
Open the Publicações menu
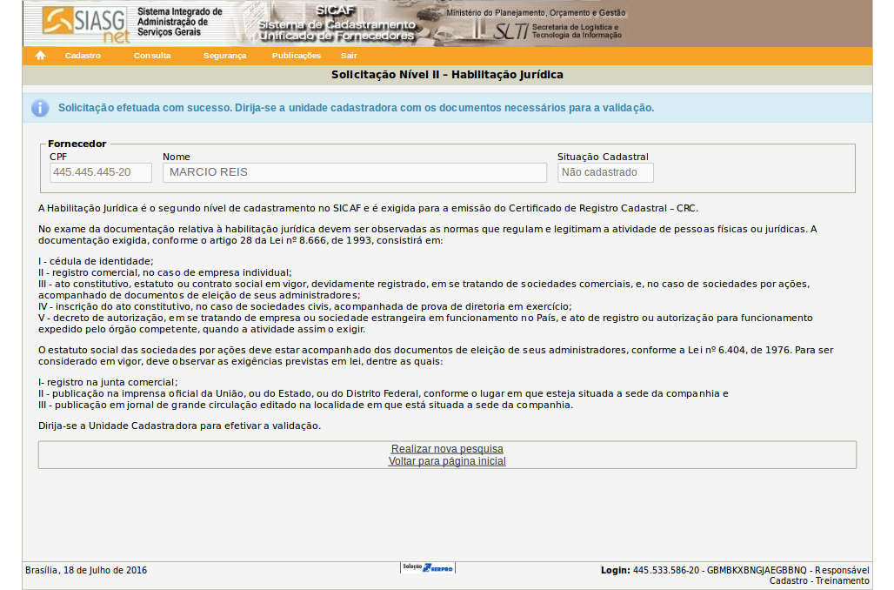point(297,56)
